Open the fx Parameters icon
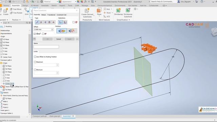Image resolution: width=217 pixels, height=122 pixels. [85, 2]
